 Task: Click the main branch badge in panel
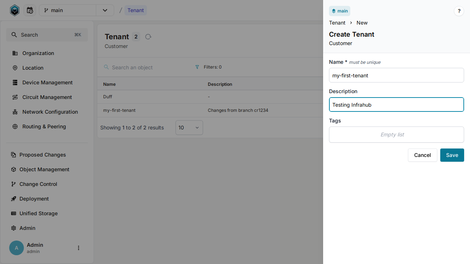click(340, 11)
